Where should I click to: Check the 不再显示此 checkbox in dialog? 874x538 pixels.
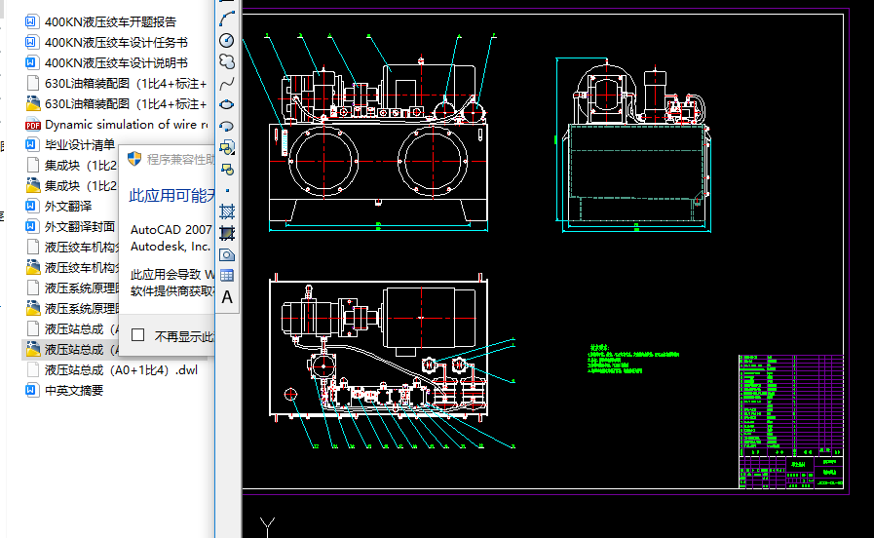tap(138, 335)
